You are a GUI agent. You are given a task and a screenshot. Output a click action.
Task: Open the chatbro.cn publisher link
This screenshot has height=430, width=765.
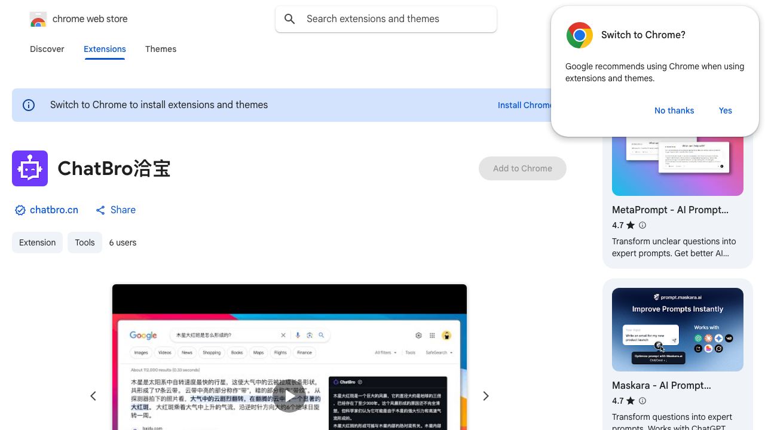(54, 210)
